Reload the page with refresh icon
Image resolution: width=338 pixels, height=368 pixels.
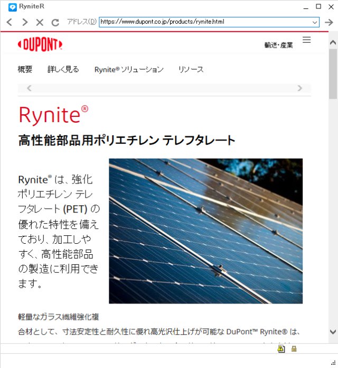pos(55,23)
